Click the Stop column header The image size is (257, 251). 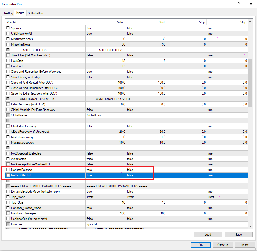pos(227,22)
